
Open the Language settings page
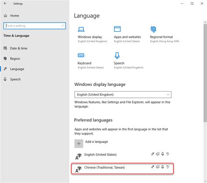click(x=17, y=69)
